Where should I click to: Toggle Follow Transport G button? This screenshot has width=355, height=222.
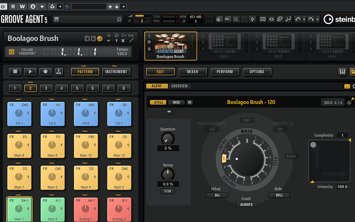(x=11, y=52)
